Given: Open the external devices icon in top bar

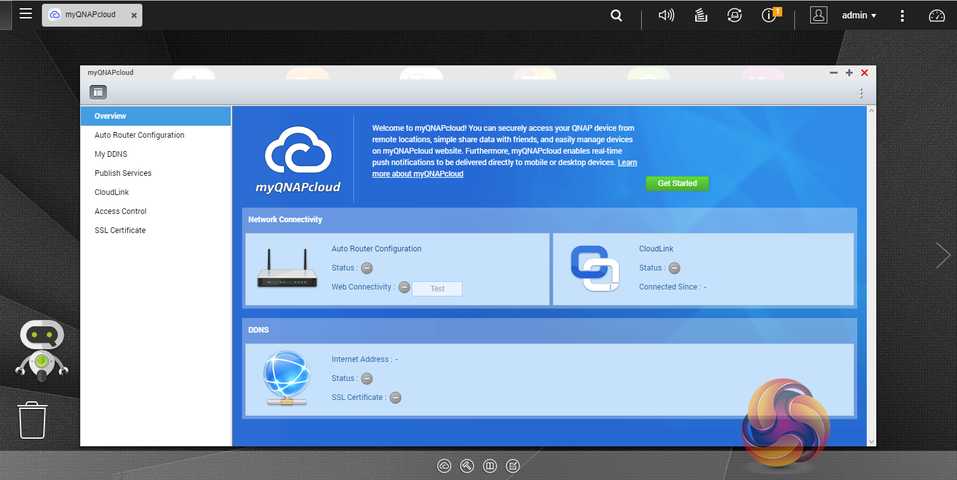Looking at the screenshot, I should point(735,15).
